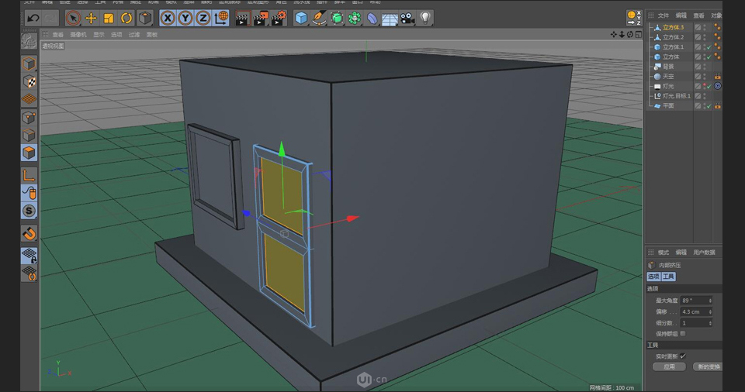The image size is (745, 392).
Task: Switch to Polygons mode icon
Action: (x=29, y=153)
